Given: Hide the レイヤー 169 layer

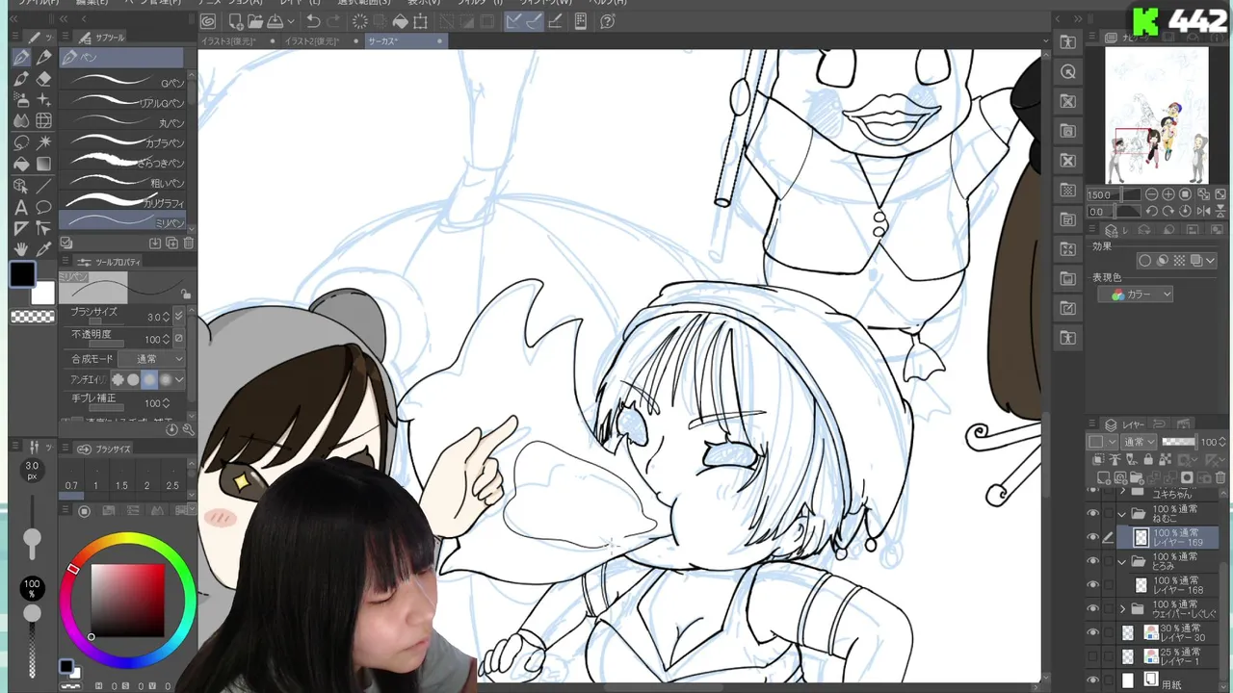Looking at the screenshot, I should [1092, 538].
